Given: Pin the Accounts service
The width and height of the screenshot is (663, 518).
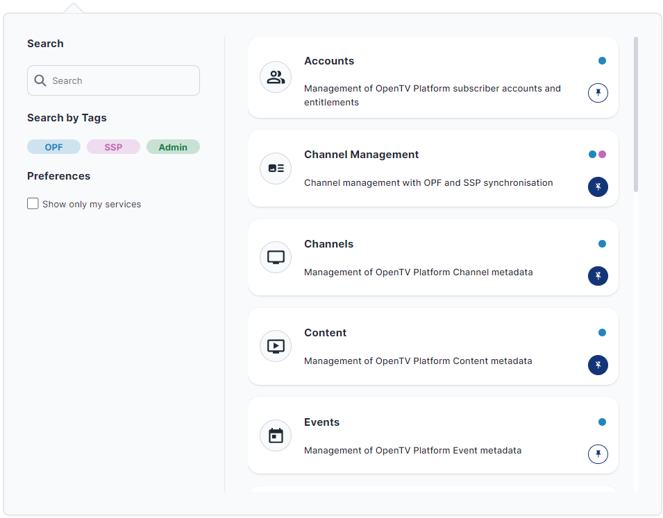Looking at the screenshot, I should pyautogui.click(x=598, y=93).
